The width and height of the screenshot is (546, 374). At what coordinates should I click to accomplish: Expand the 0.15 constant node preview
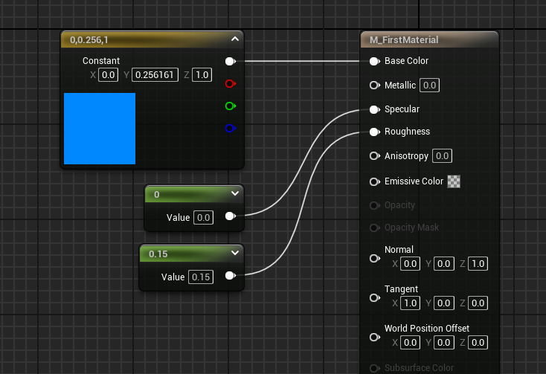point(235,253)
